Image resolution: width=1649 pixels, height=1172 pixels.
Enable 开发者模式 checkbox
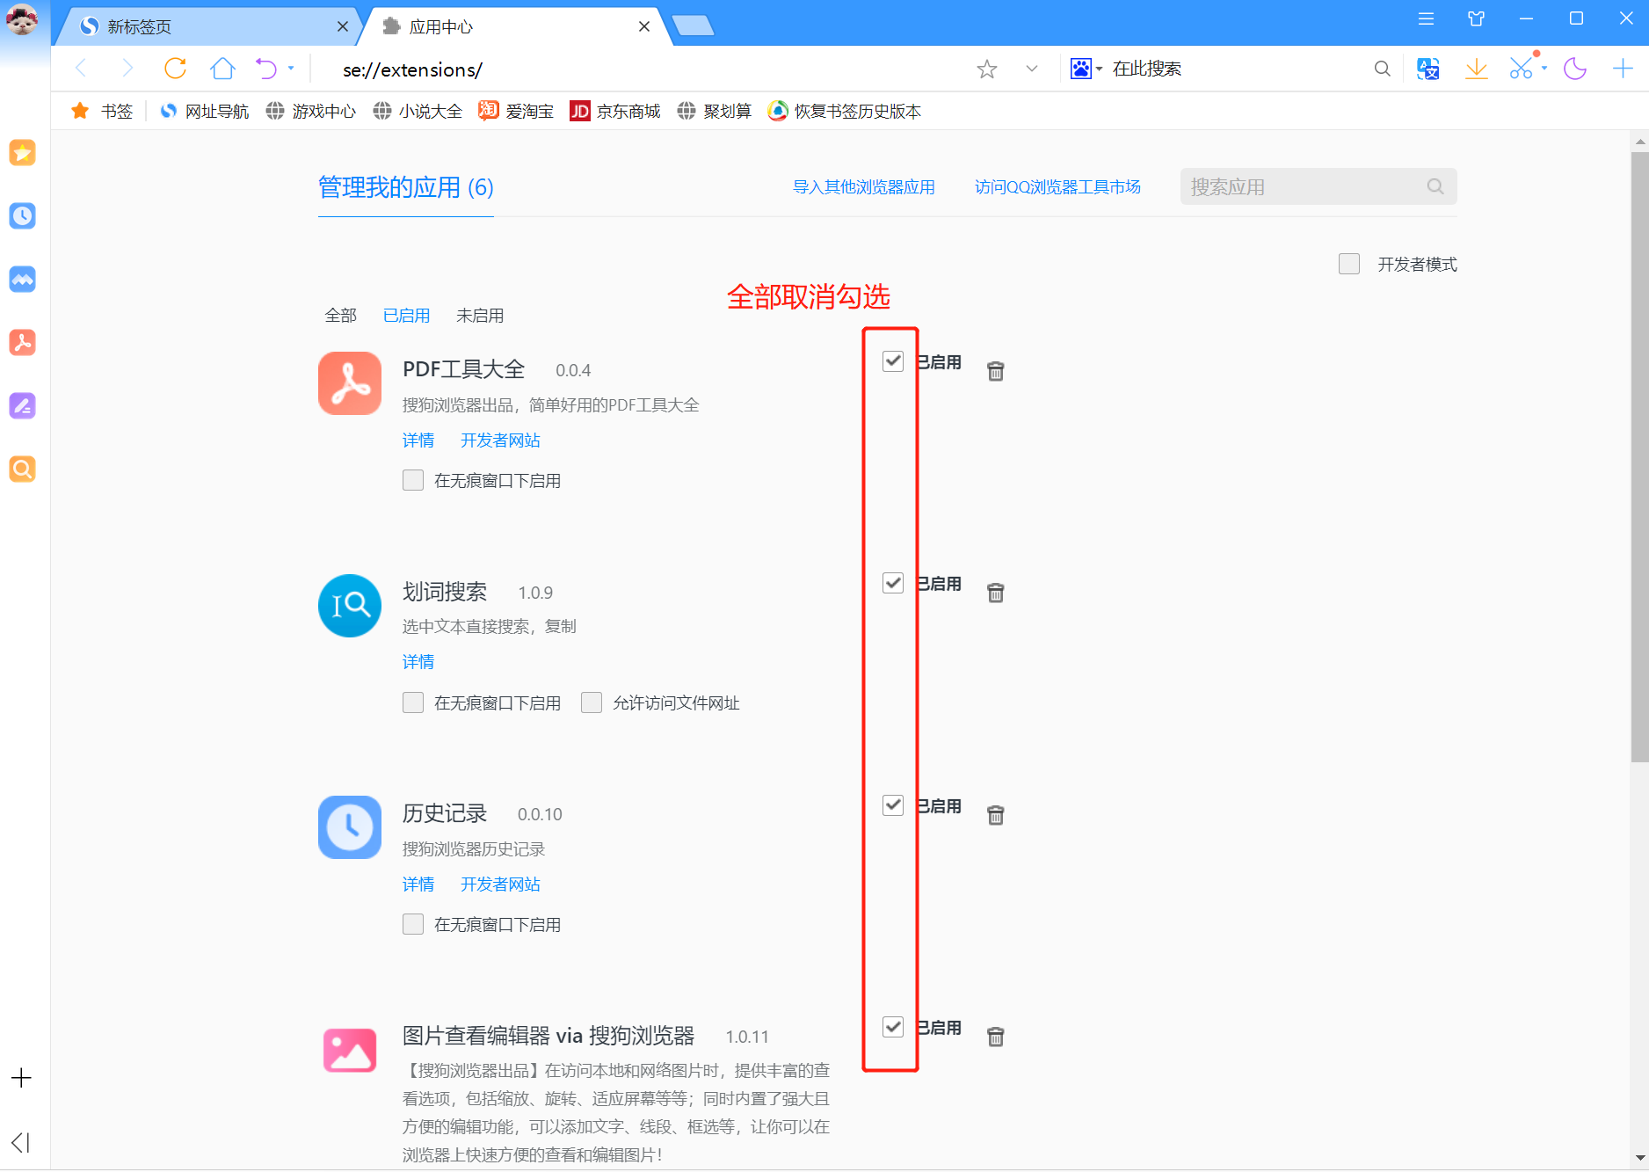pos(1349,264)
